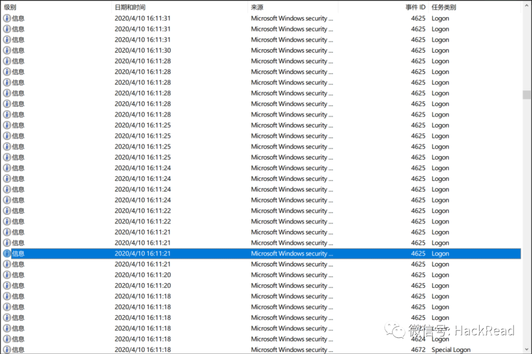Click event ID 4625 in highlighted row

coord(418,253)
